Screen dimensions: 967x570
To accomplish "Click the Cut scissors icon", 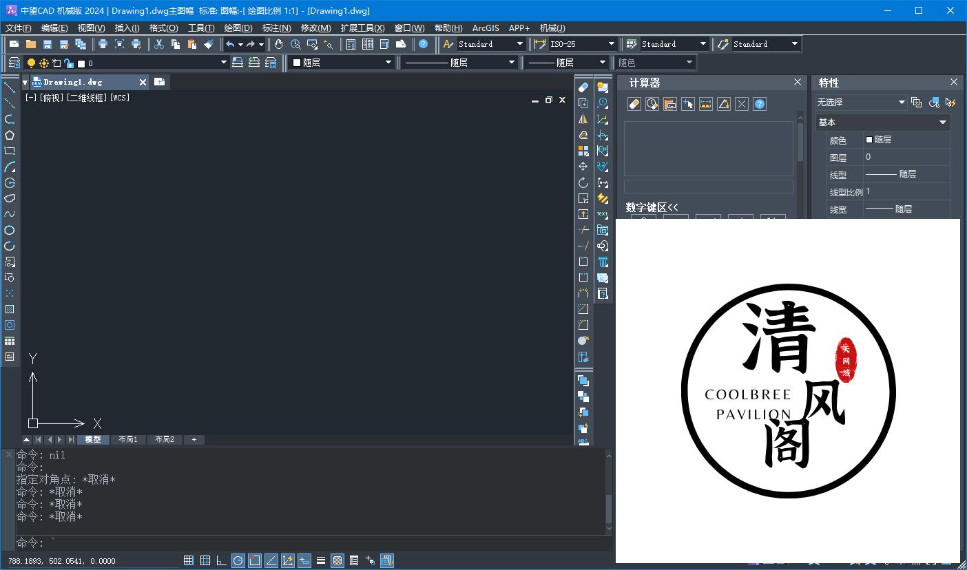I will pos(159,44).
